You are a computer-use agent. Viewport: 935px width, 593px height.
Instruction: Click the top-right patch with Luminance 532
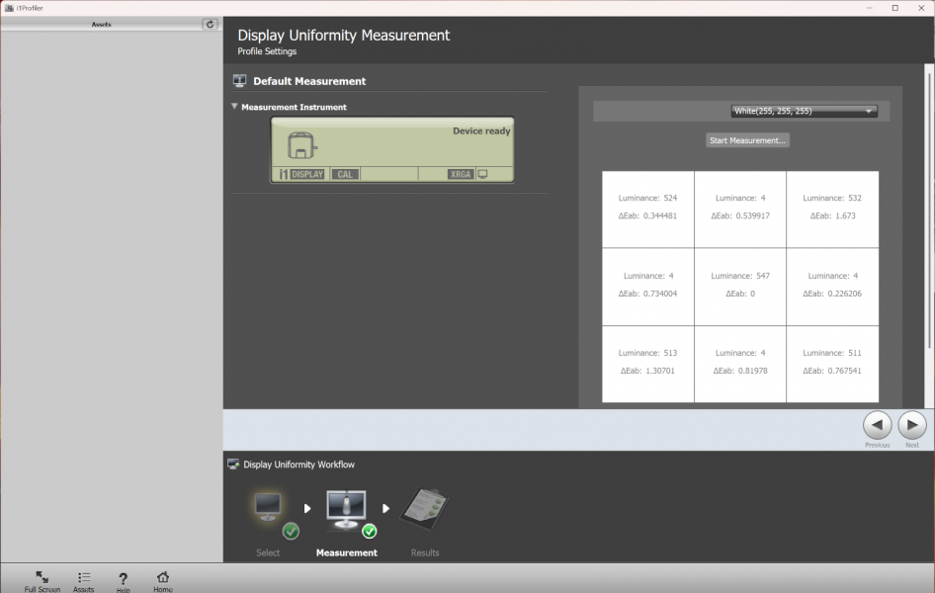[832, 210]
